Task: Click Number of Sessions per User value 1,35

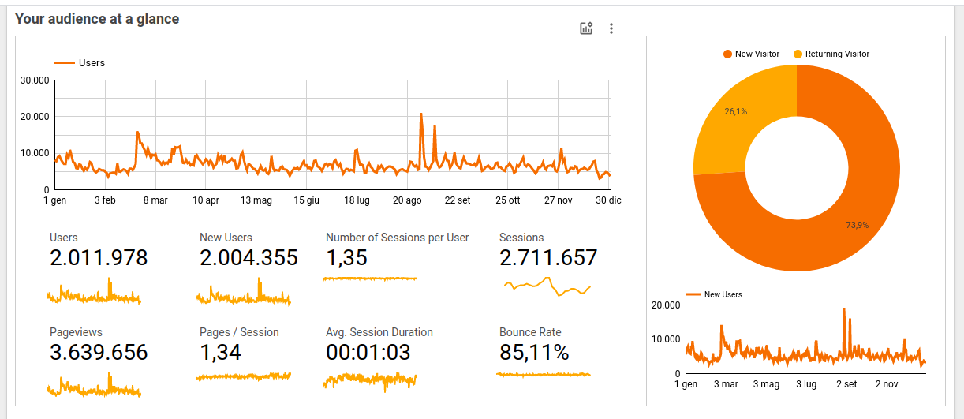Action: [346, 258]
